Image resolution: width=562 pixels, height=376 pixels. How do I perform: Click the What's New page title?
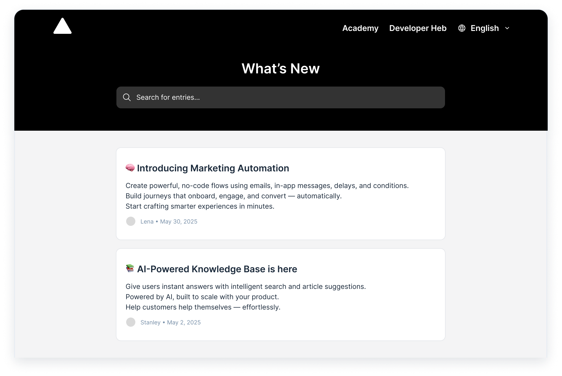[281, 68]
